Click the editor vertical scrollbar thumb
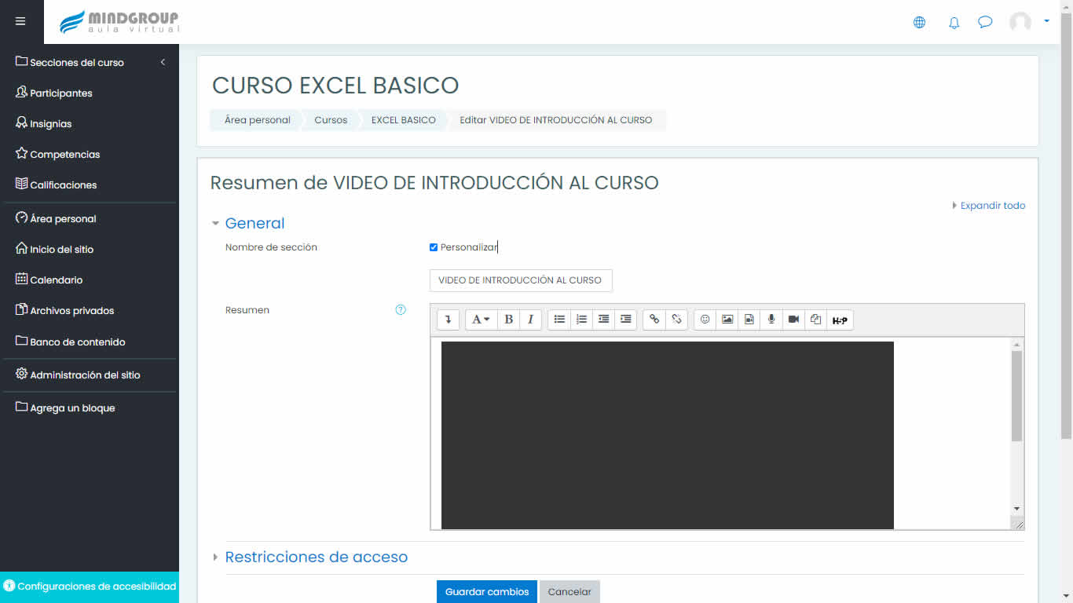The width and height of the screenshot is (1073, 603). [x=1017, y=397]
